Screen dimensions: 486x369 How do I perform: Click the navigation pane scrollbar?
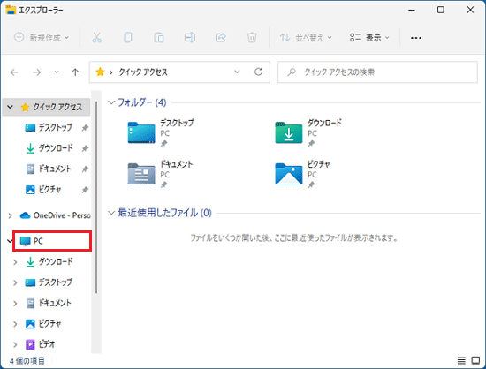click(96, 197)
